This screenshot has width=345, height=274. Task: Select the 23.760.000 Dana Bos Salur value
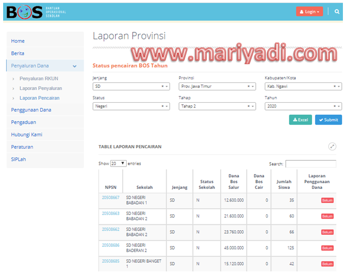tap(234, 232)
